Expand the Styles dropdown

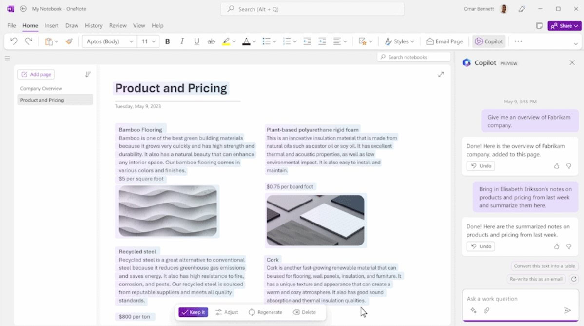tap(400, 41)
